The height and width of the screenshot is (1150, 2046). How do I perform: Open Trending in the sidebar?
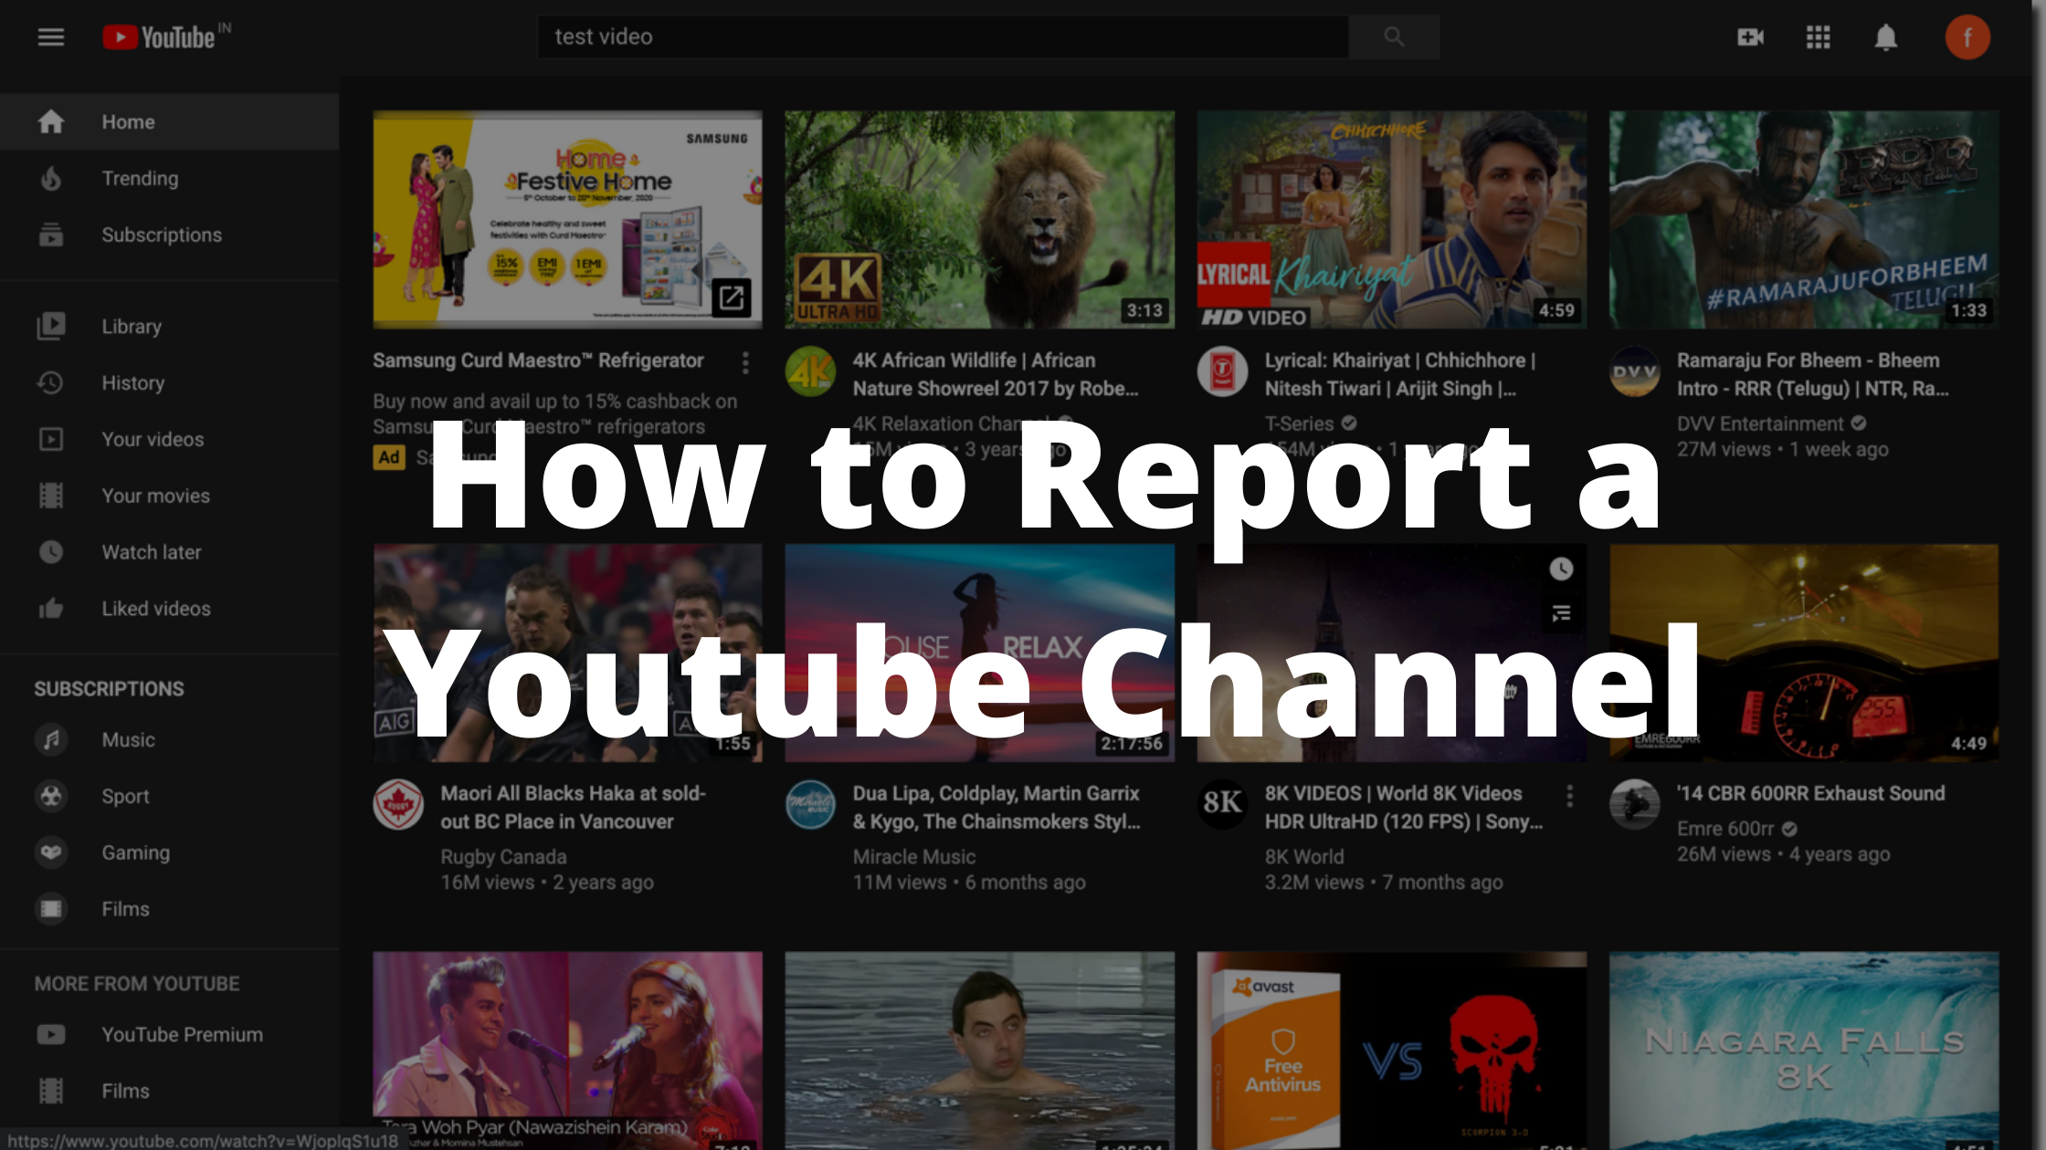[170, 178]
